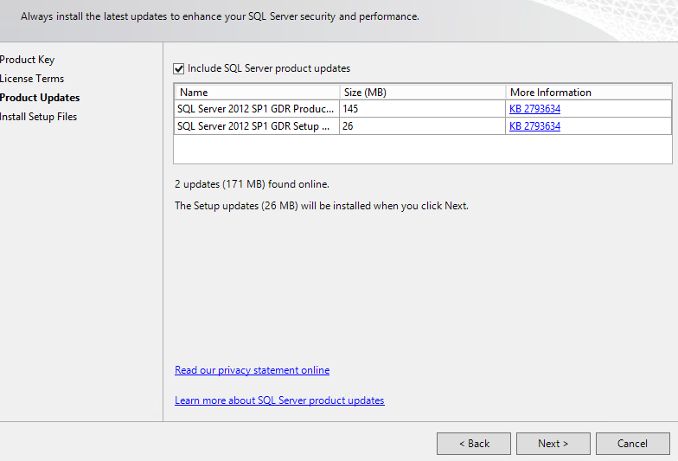678x461 pixels.
Task: Click the 26 size cell
Action: [x=422, y=126]
